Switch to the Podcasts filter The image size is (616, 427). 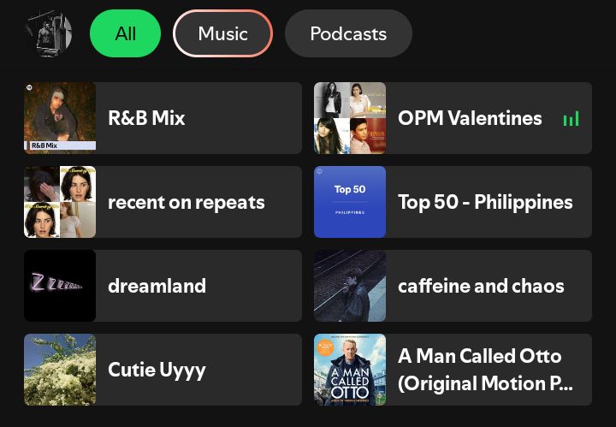click(348, 33)
